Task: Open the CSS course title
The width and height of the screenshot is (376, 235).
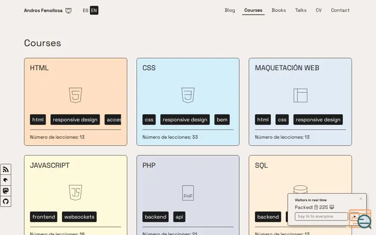Action: (x=149, y=68)
